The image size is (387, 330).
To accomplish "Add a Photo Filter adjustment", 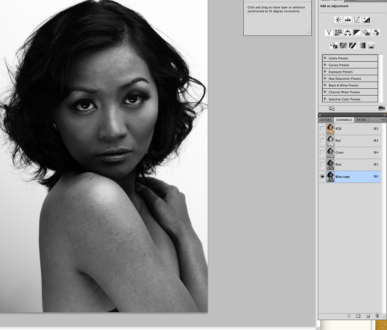I will pos(366,33).
